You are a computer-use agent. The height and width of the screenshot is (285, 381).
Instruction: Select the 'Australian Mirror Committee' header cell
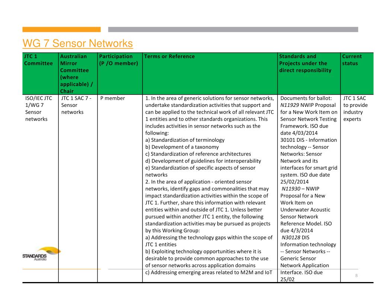point(78,74)
